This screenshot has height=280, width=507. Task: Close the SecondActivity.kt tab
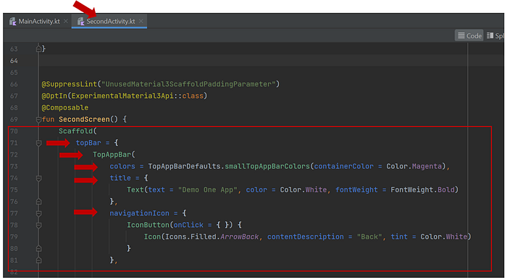pos(141,21)
